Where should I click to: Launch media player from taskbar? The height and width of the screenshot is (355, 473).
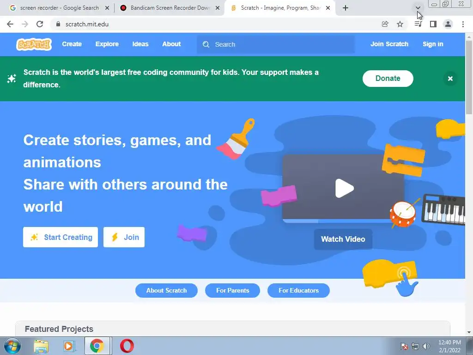[69, 346]
